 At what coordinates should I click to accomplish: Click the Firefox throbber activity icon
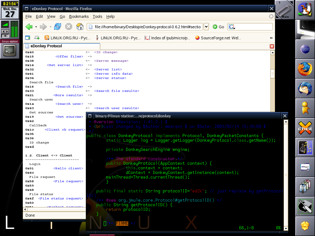[271, 17]
